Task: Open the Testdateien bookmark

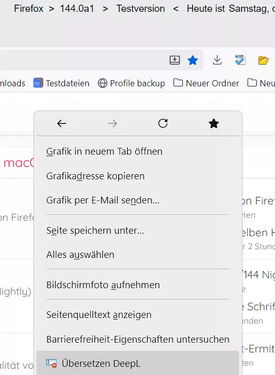Action: pos(61,83)
